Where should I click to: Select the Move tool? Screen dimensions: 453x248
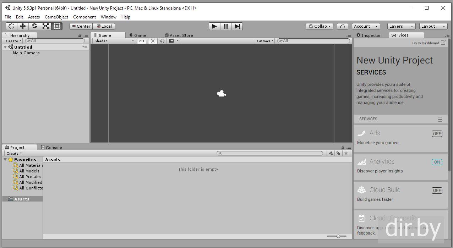tap(23, 26)
